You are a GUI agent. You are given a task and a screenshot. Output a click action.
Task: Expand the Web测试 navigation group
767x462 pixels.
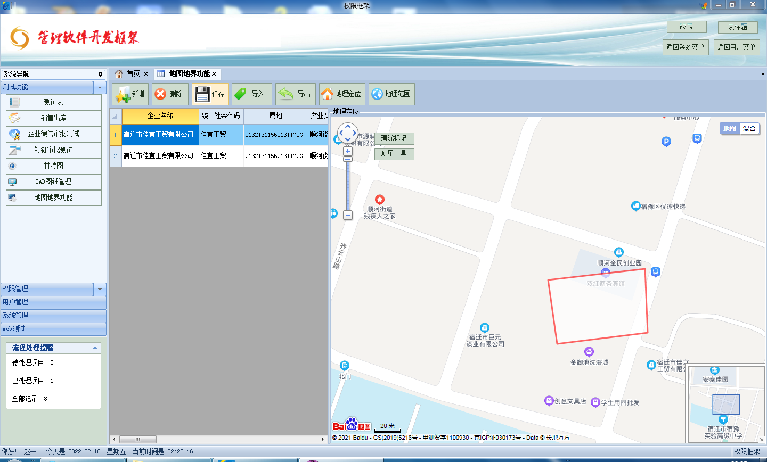[x=53, y=329]
